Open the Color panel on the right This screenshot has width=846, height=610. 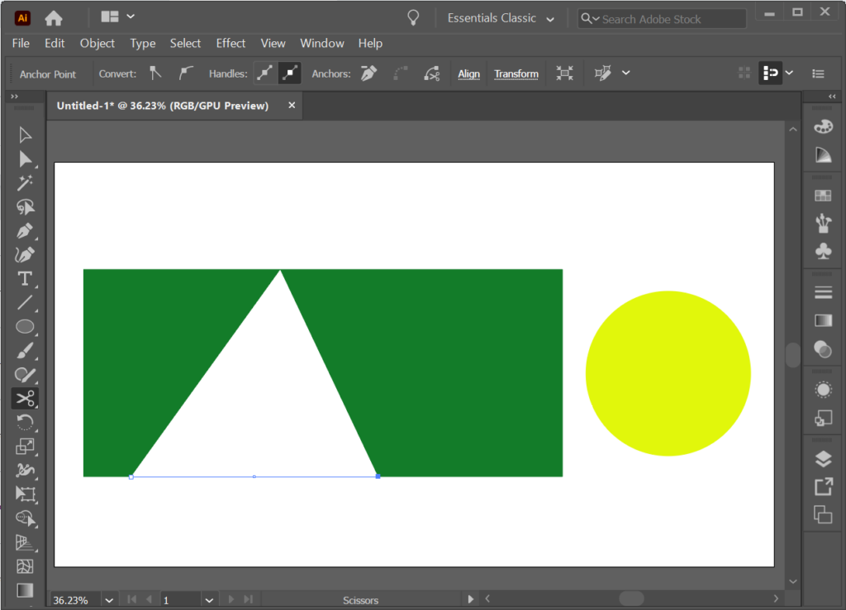tap(822, 125)
